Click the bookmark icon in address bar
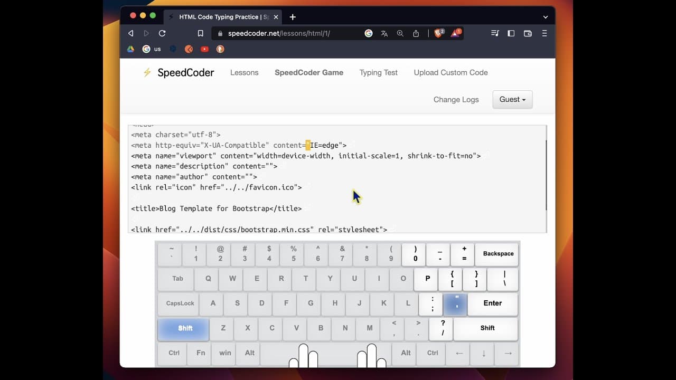Image resolution: width=676 pixels, height=380 pixels. click(x=200, y=33)
